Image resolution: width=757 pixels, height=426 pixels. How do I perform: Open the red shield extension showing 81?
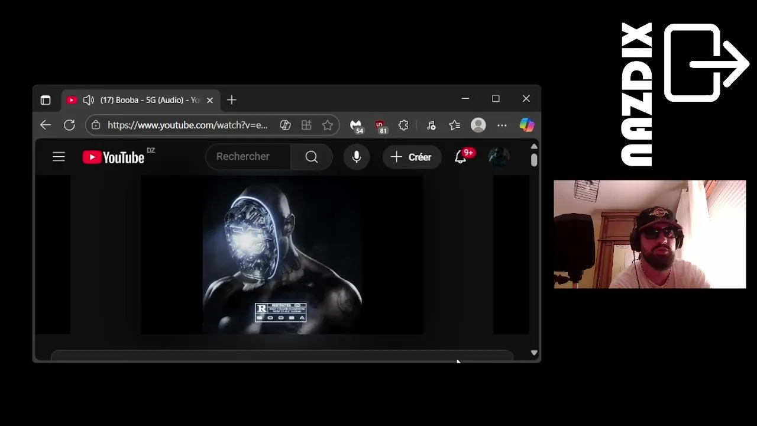[380, 125]
